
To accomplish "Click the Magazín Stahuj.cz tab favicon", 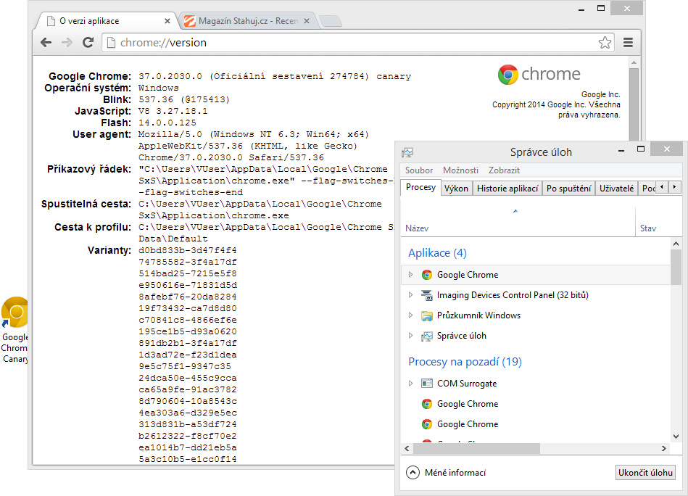I will pyautogui.click(x=189, y=21).
